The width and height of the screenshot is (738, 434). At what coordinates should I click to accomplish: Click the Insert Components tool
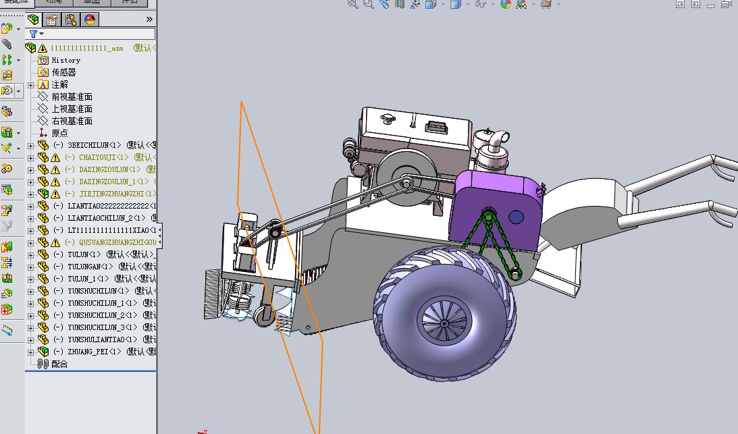(7, 29)
